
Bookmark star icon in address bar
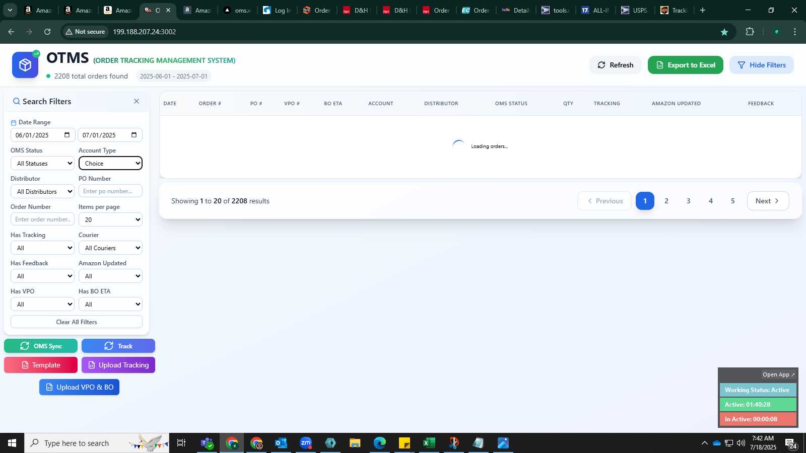(724, 32)
